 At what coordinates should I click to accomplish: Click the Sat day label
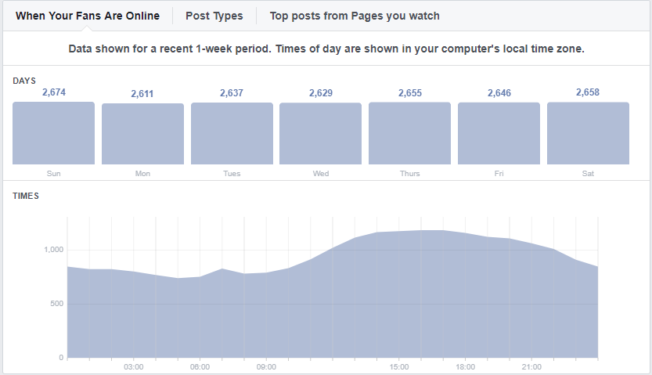pyautogui.click(x=588, y=173)
